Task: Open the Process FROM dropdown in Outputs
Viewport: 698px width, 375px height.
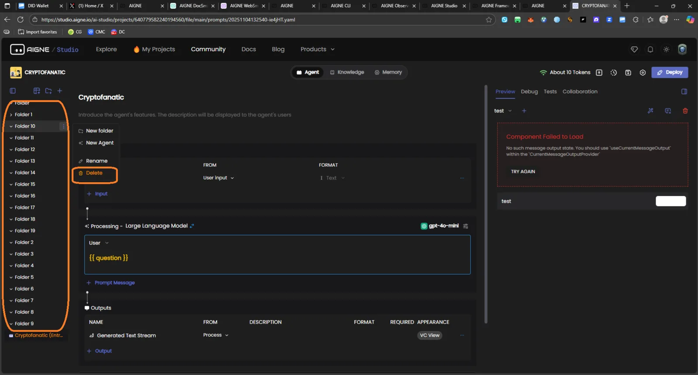Action: [x=216, y=335]
